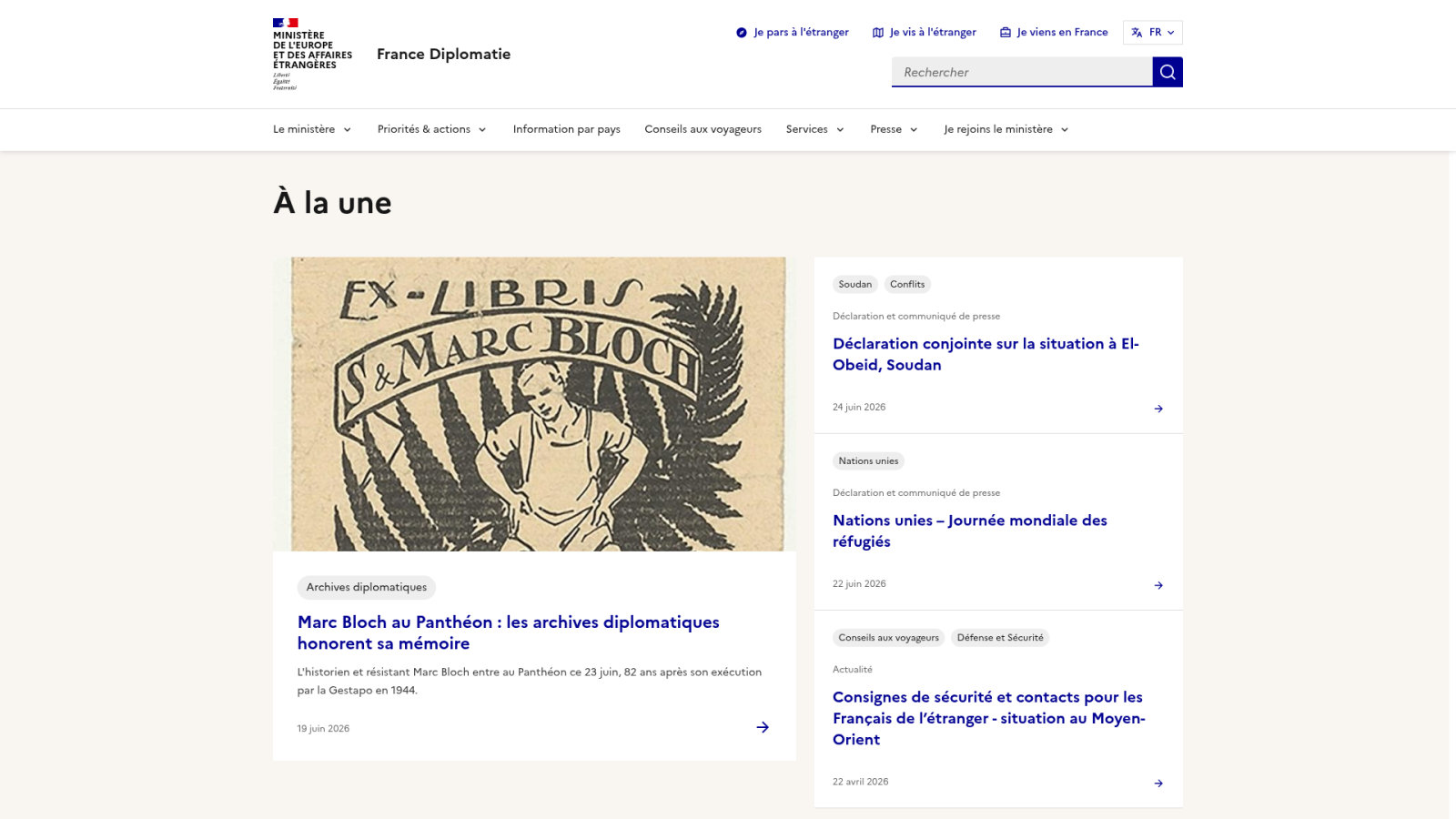Click the compass icon beside Je pars à l'étranger

point(742,33)
